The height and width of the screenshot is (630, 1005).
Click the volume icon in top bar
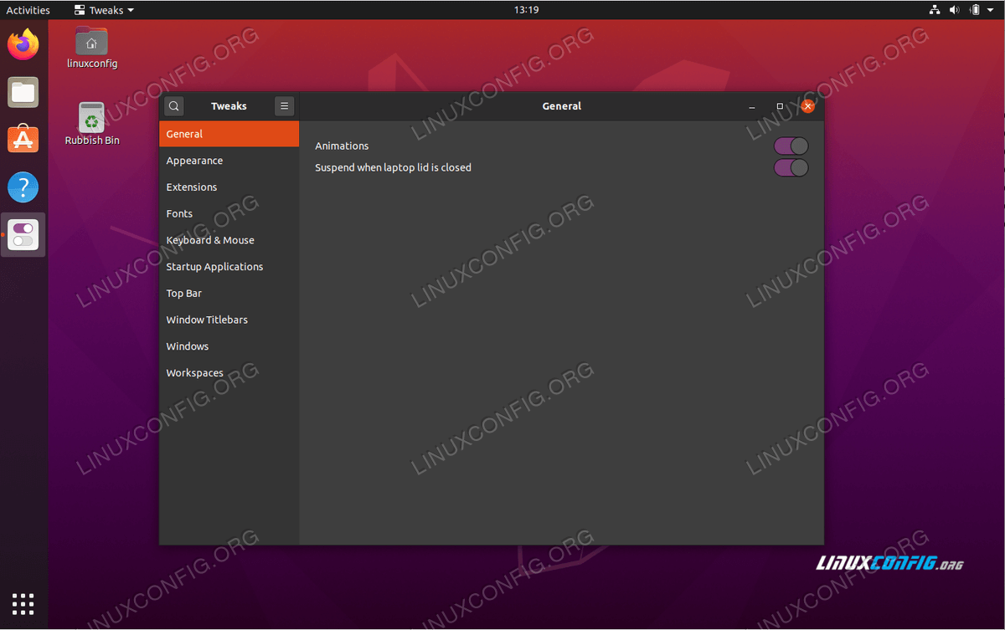(955, 10)
